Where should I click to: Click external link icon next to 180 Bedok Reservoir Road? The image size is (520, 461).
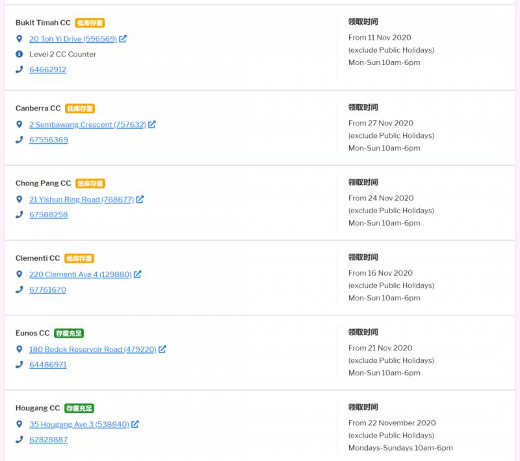(162, 349)
